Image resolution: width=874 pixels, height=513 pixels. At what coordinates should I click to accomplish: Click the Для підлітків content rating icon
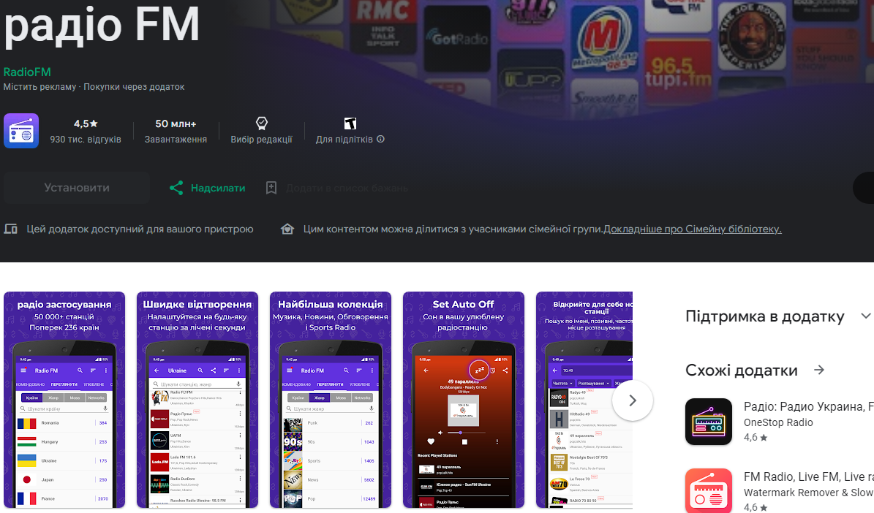[x=350, y=123]
